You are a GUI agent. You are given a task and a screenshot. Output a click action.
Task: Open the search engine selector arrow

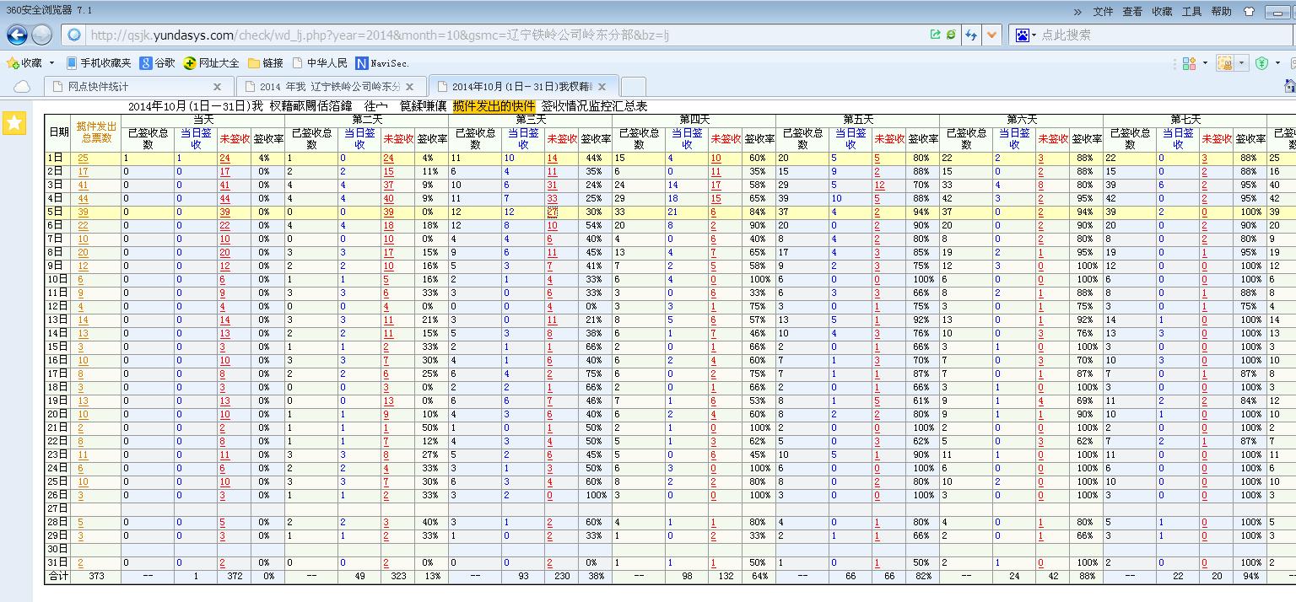coord(1034,35)
